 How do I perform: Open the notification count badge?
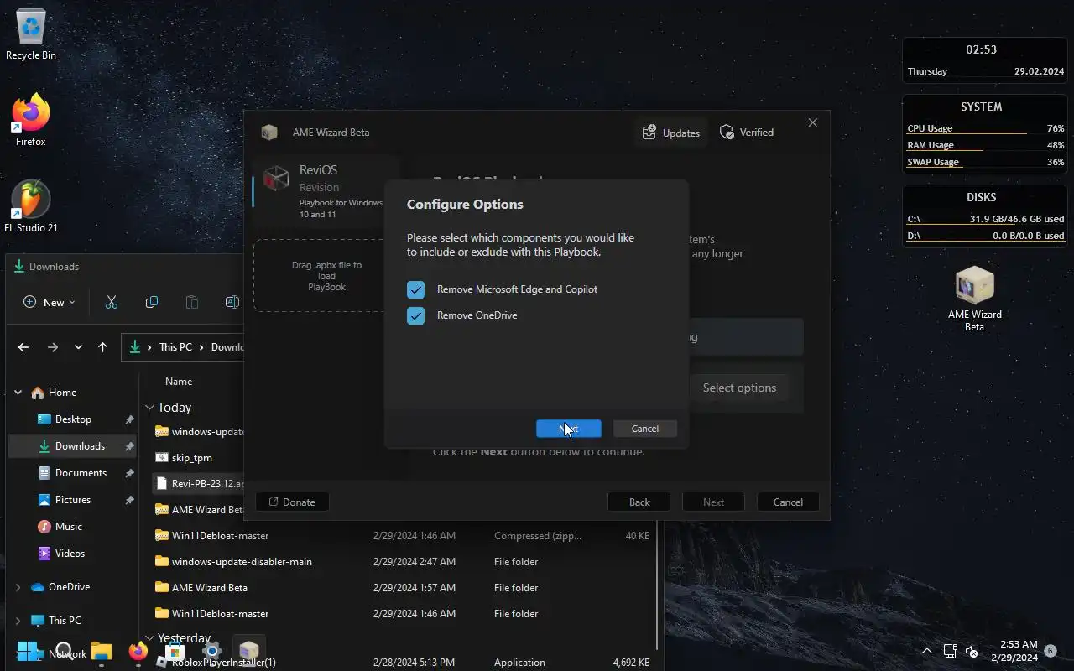click(1050, 651)
